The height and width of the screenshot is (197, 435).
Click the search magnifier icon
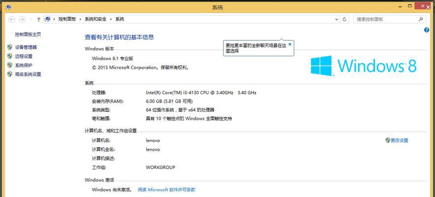(421, 19)
